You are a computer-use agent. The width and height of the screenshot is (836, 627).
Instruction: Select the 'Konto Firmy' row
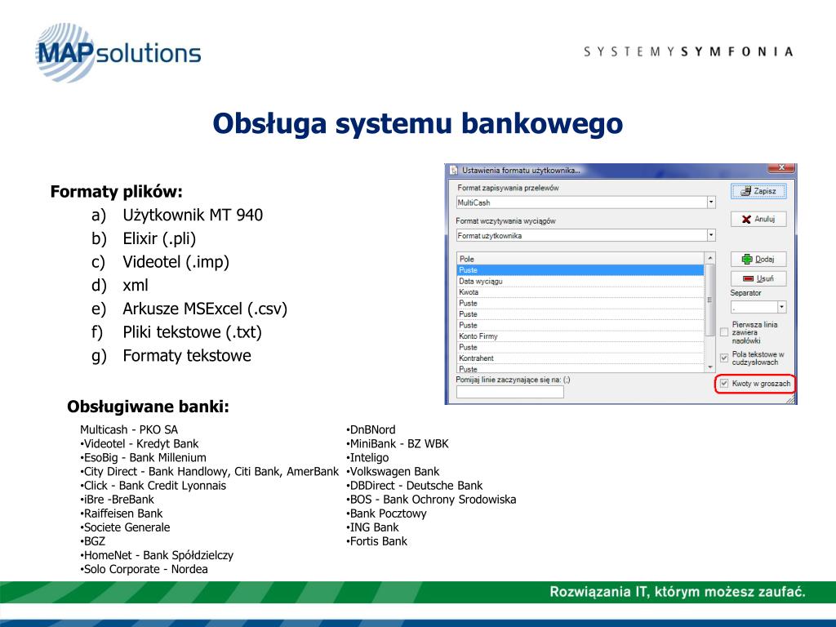tap(580, 336)
